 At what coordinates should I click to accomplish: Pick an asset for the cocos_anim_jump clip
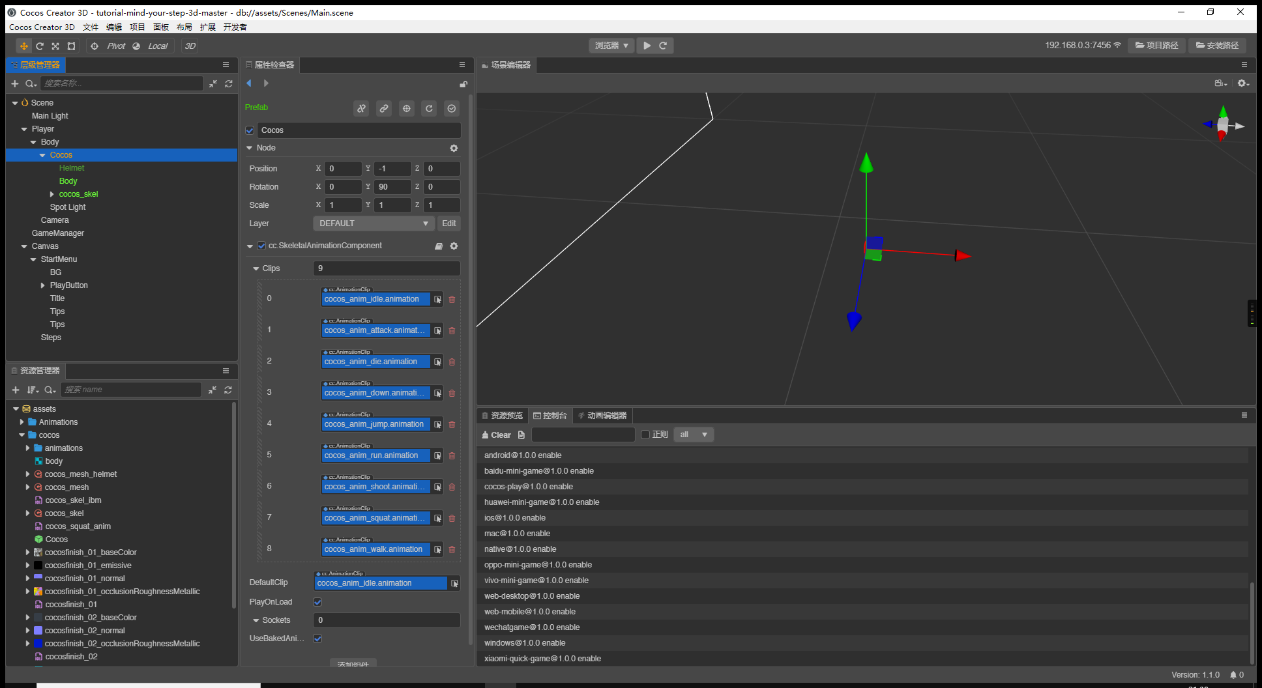click(437, 425)
